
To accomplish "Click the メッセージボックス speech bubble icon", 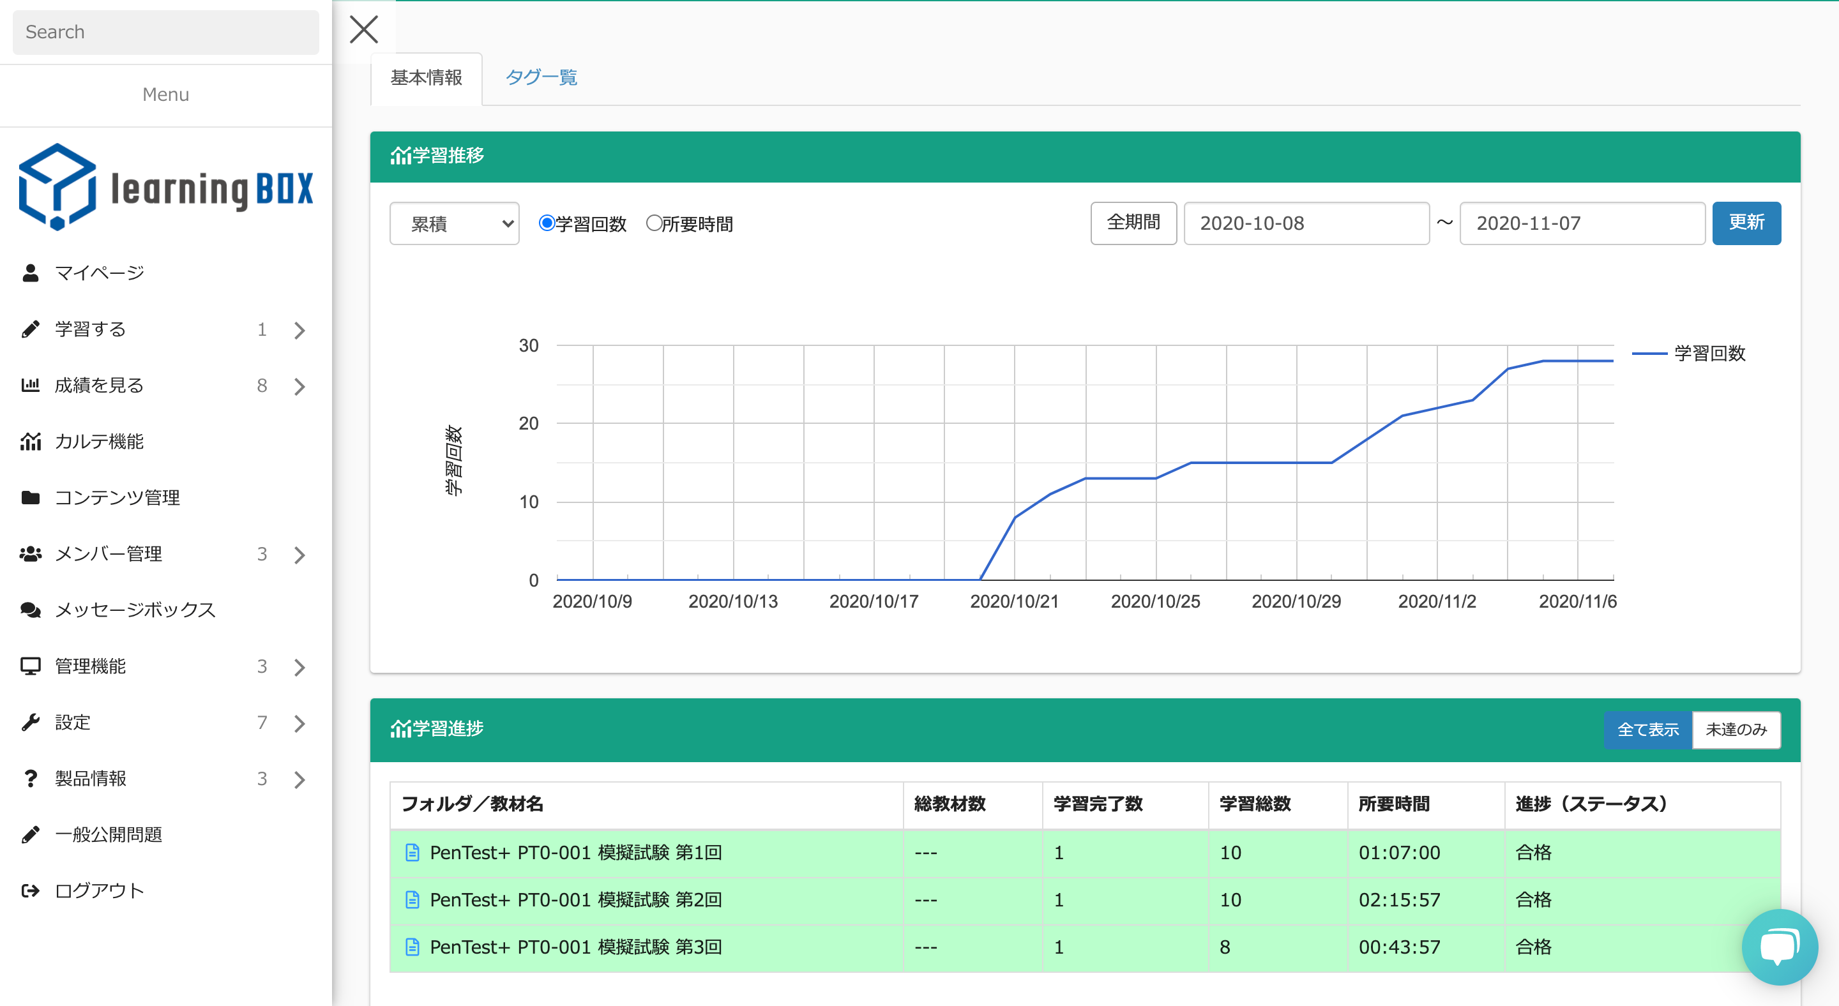I will coord(30,610).
